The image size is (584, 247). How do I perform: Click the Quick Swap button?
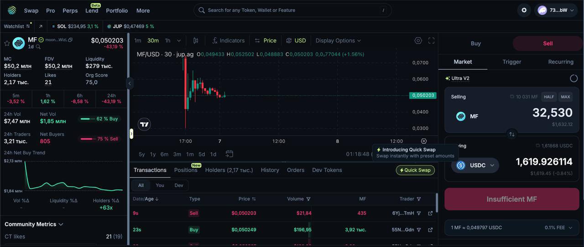415,170
